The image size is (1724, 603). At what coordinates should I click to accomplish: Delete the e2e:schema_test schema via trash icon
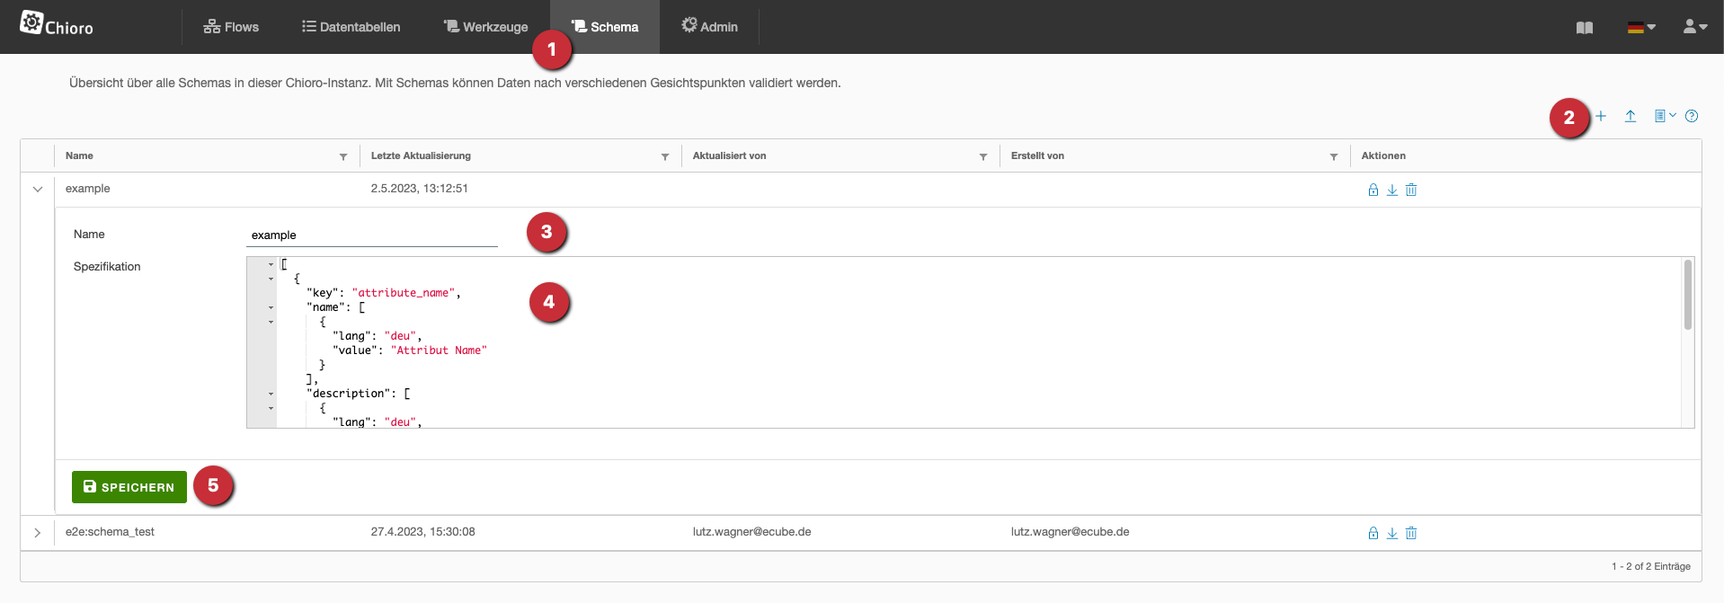point(1411,533)
